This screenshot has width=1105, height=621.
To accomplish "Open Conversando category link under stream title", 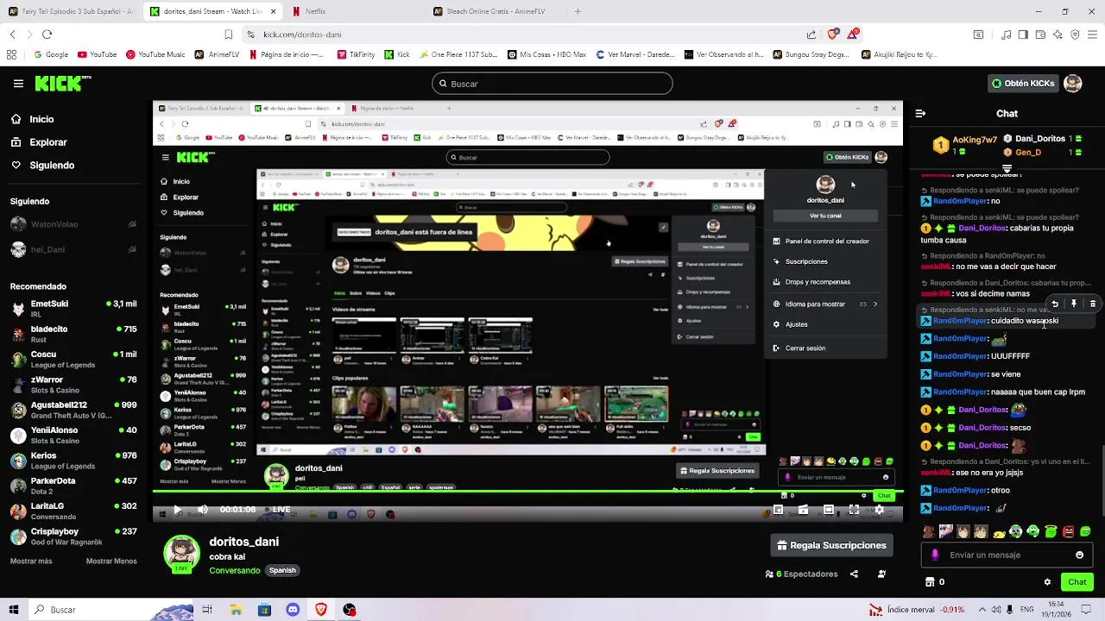I will (234, 570).
